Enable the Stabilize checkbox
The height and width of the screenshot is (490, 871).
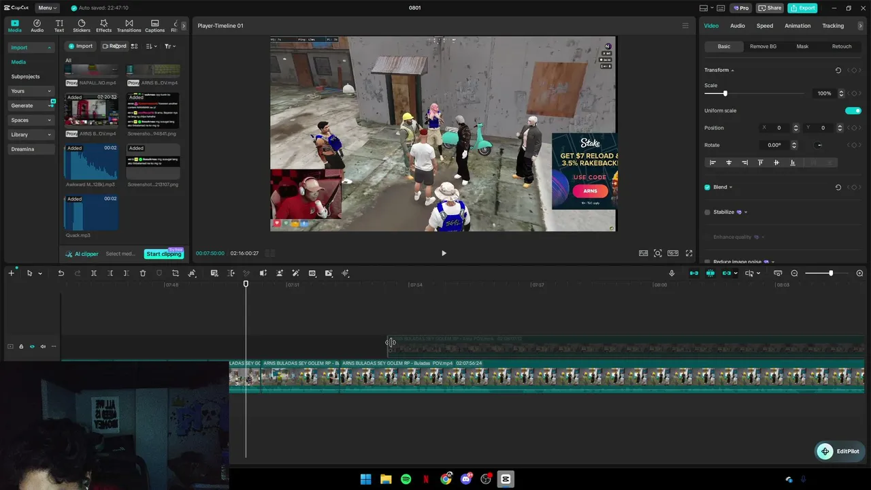click(707, 212)
